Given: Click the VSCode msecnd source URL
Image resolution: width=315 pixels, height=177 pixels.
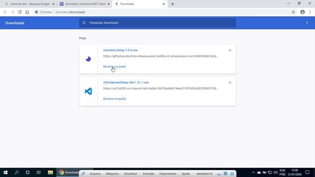Looking at the screenshot, I should point(160,88).
